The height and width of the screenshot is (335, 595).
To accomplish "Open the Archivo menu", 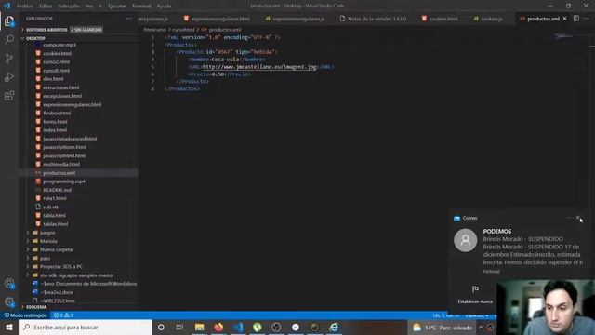I will (x=25, y=7).
